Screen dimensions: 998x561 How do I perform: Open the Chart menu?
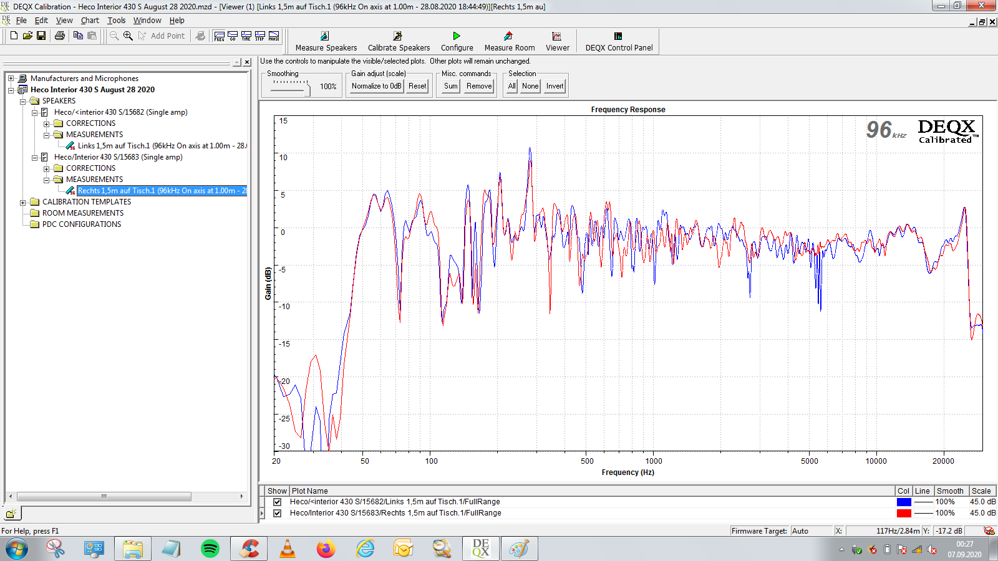point(90,21)
